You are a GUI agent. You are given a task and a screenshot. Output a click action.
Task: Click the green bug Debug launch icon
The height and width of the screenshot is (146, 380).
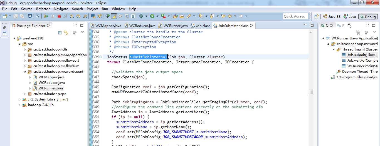pyautogui.click(x=141, y=16)
